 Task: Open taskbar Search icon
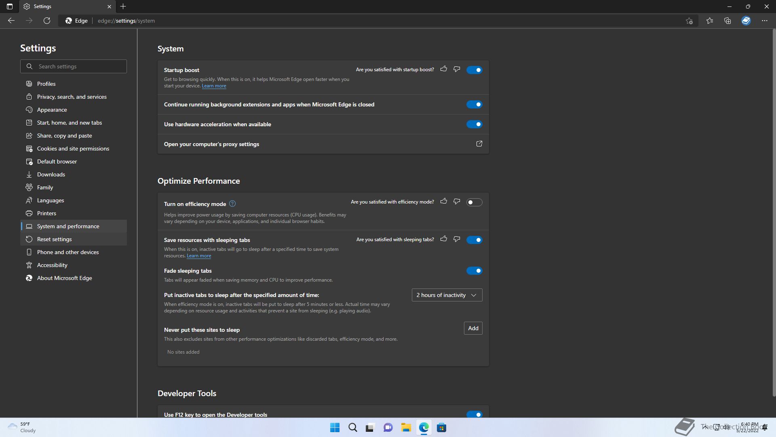353,428
